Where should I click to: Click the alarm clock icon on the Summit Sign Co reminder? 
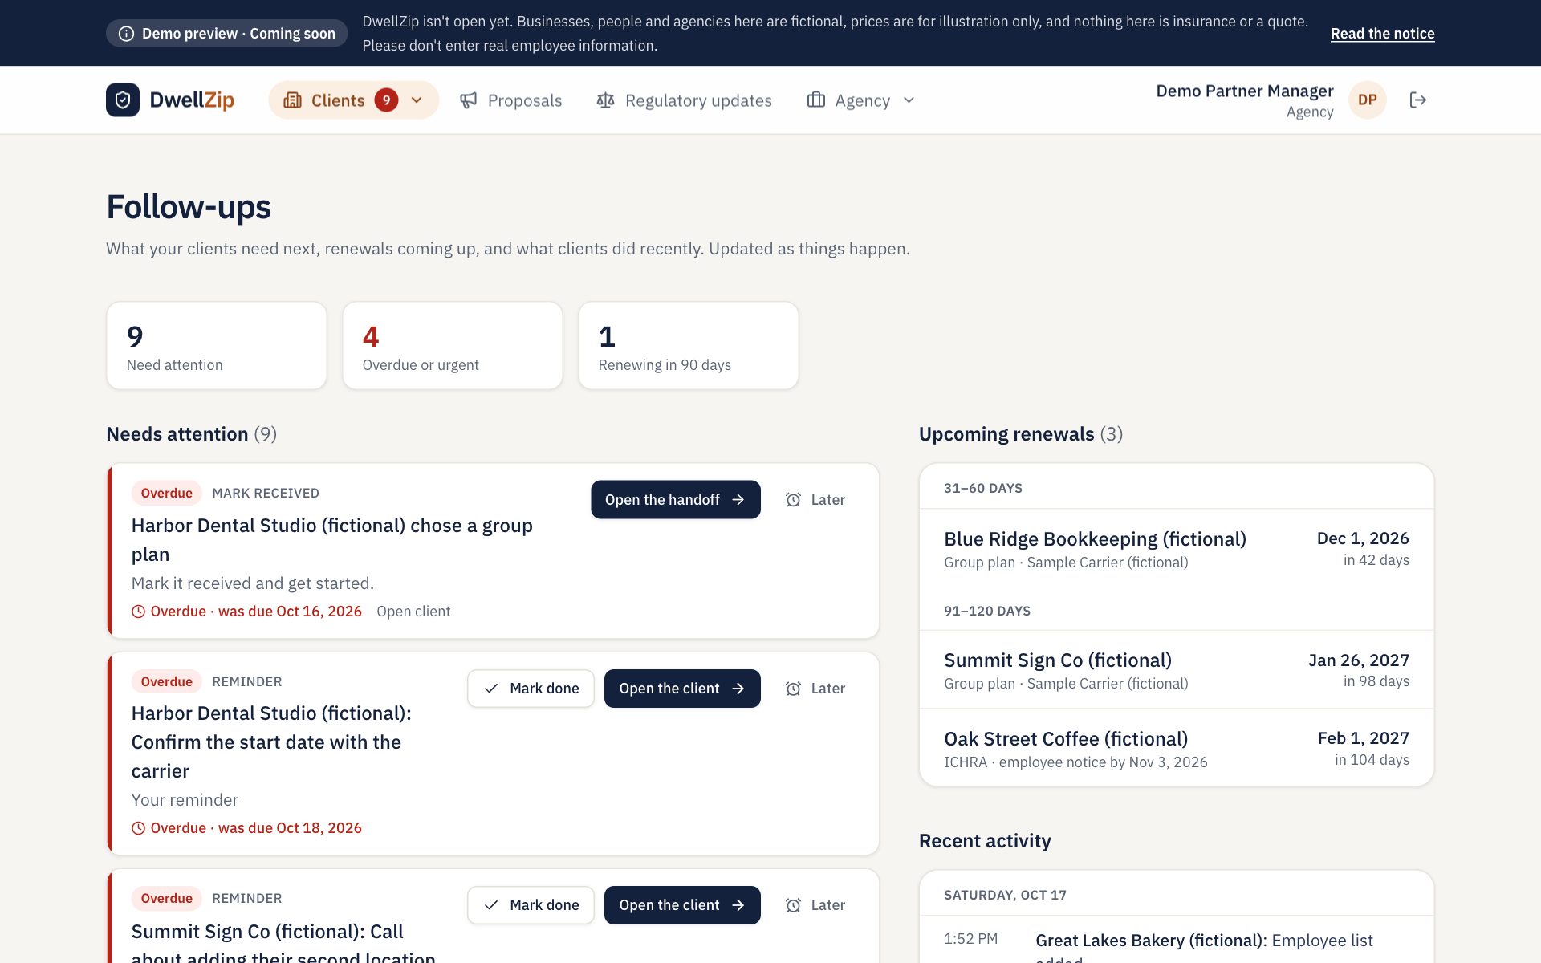coord(793,905)
